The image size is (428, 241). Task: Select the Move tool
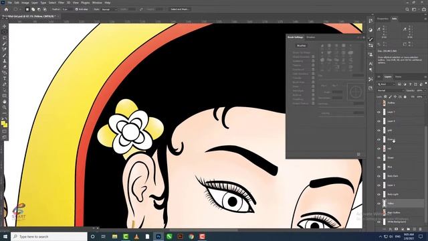coord(5,26)
